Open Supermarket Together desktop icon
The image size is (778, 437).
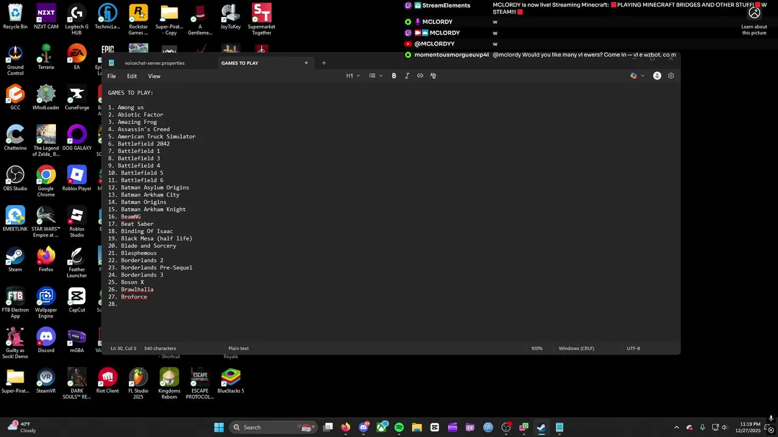pos(261,19)
